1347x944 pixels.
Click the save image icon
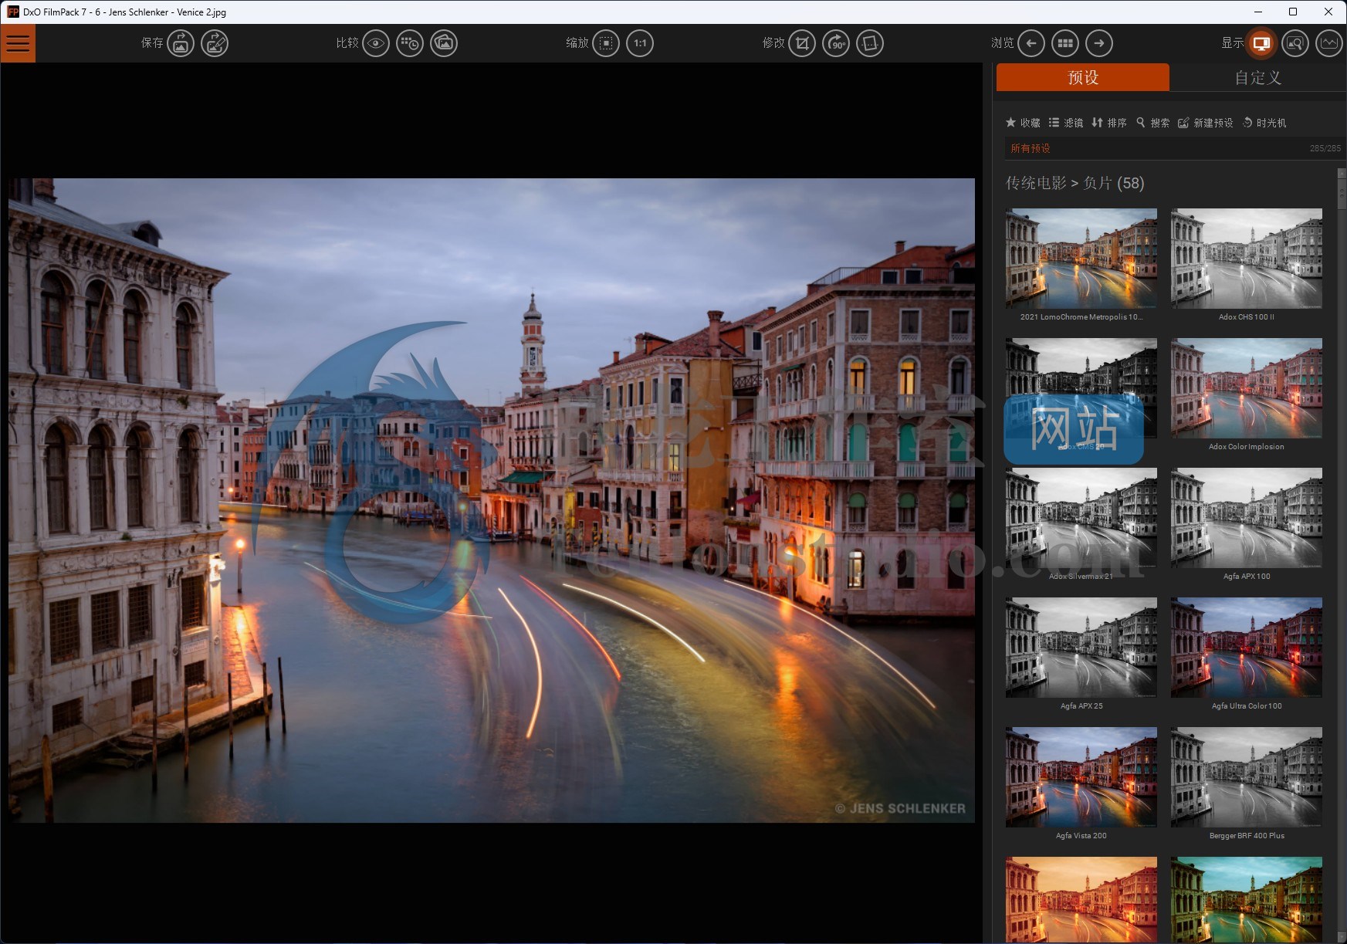click(181, 43)
